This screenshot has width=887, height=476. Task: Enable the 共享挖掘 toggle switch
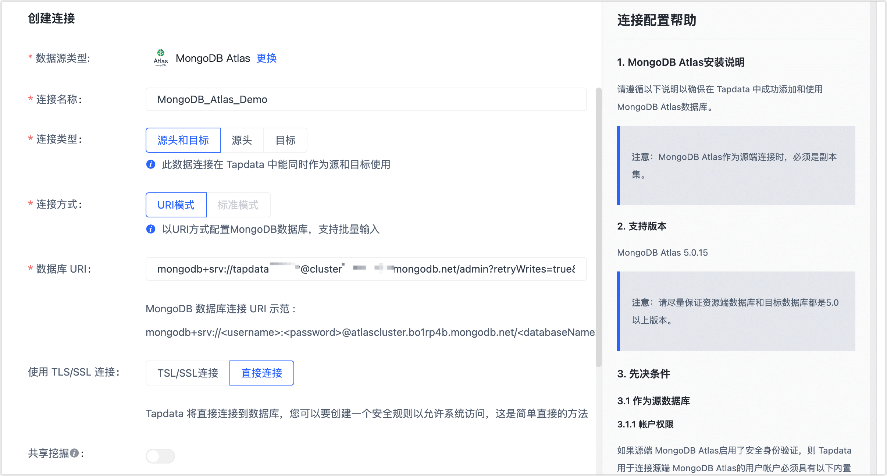pos(160,455)
